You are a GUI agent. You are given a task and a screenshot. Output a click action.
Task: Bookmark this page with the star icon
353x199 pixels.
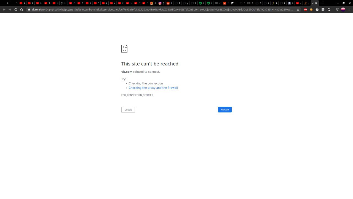pyautogui.click(x=298, y=9)
